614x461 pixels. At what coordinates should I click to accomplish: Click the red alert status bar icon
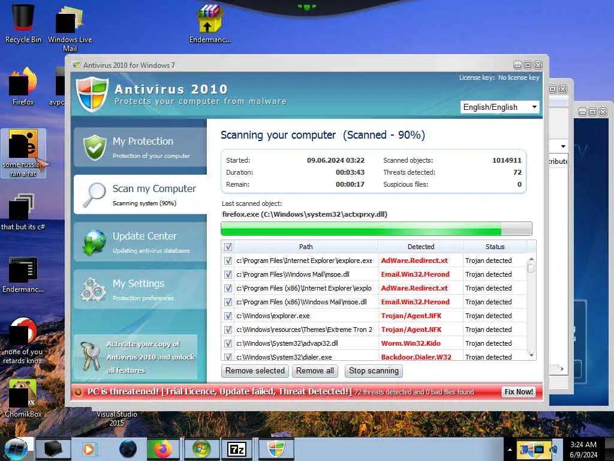(79, 391)
